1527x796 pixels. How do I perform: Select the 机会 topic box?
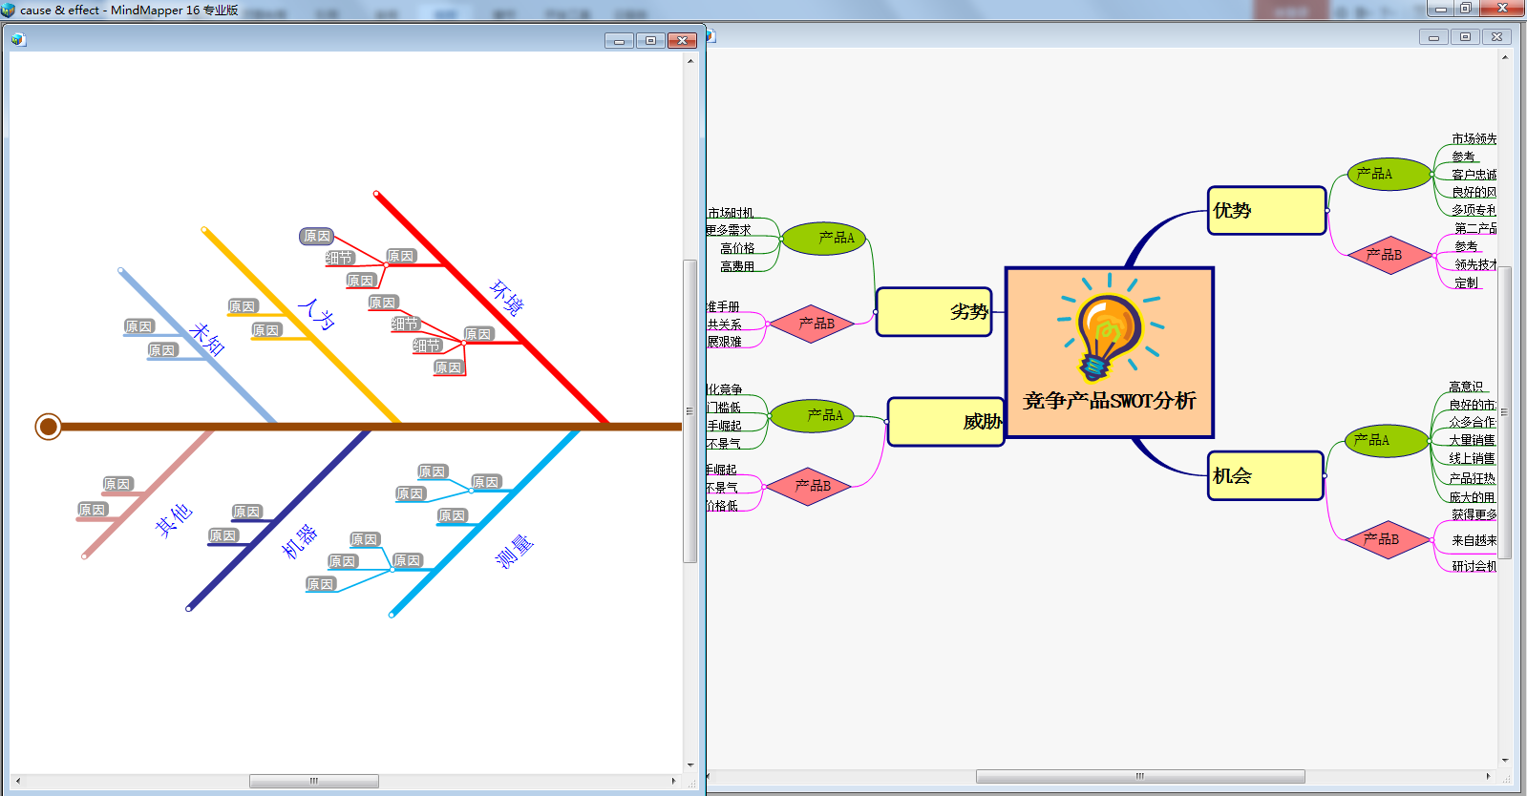pos(1265,475)
